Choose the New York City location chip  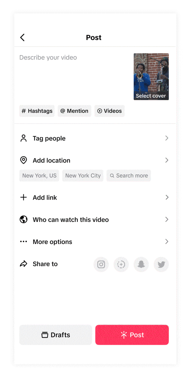tap(83, 176)
